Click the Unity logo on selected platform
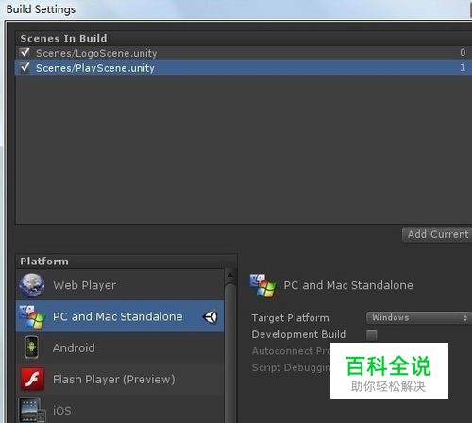 (x=210, y=317)
